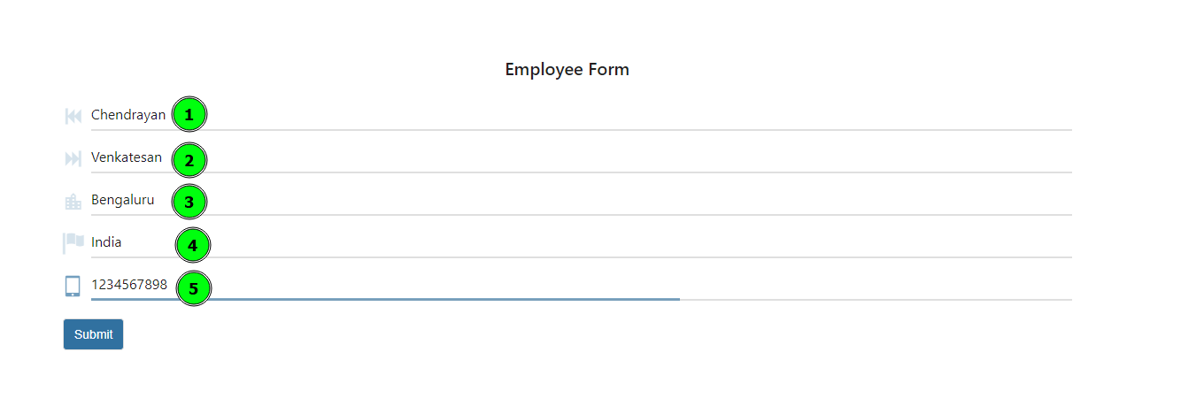Screen dimensions: 1204x398
Task: Click the word Venkatesan
Action: coord(127,157)
